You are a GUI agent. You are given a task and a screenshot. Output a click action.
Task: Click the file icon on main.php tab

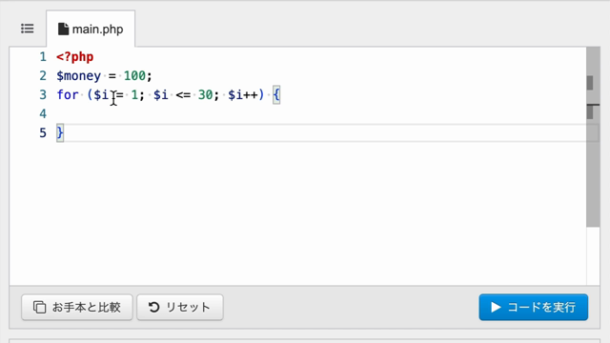[x=63, y=30]
